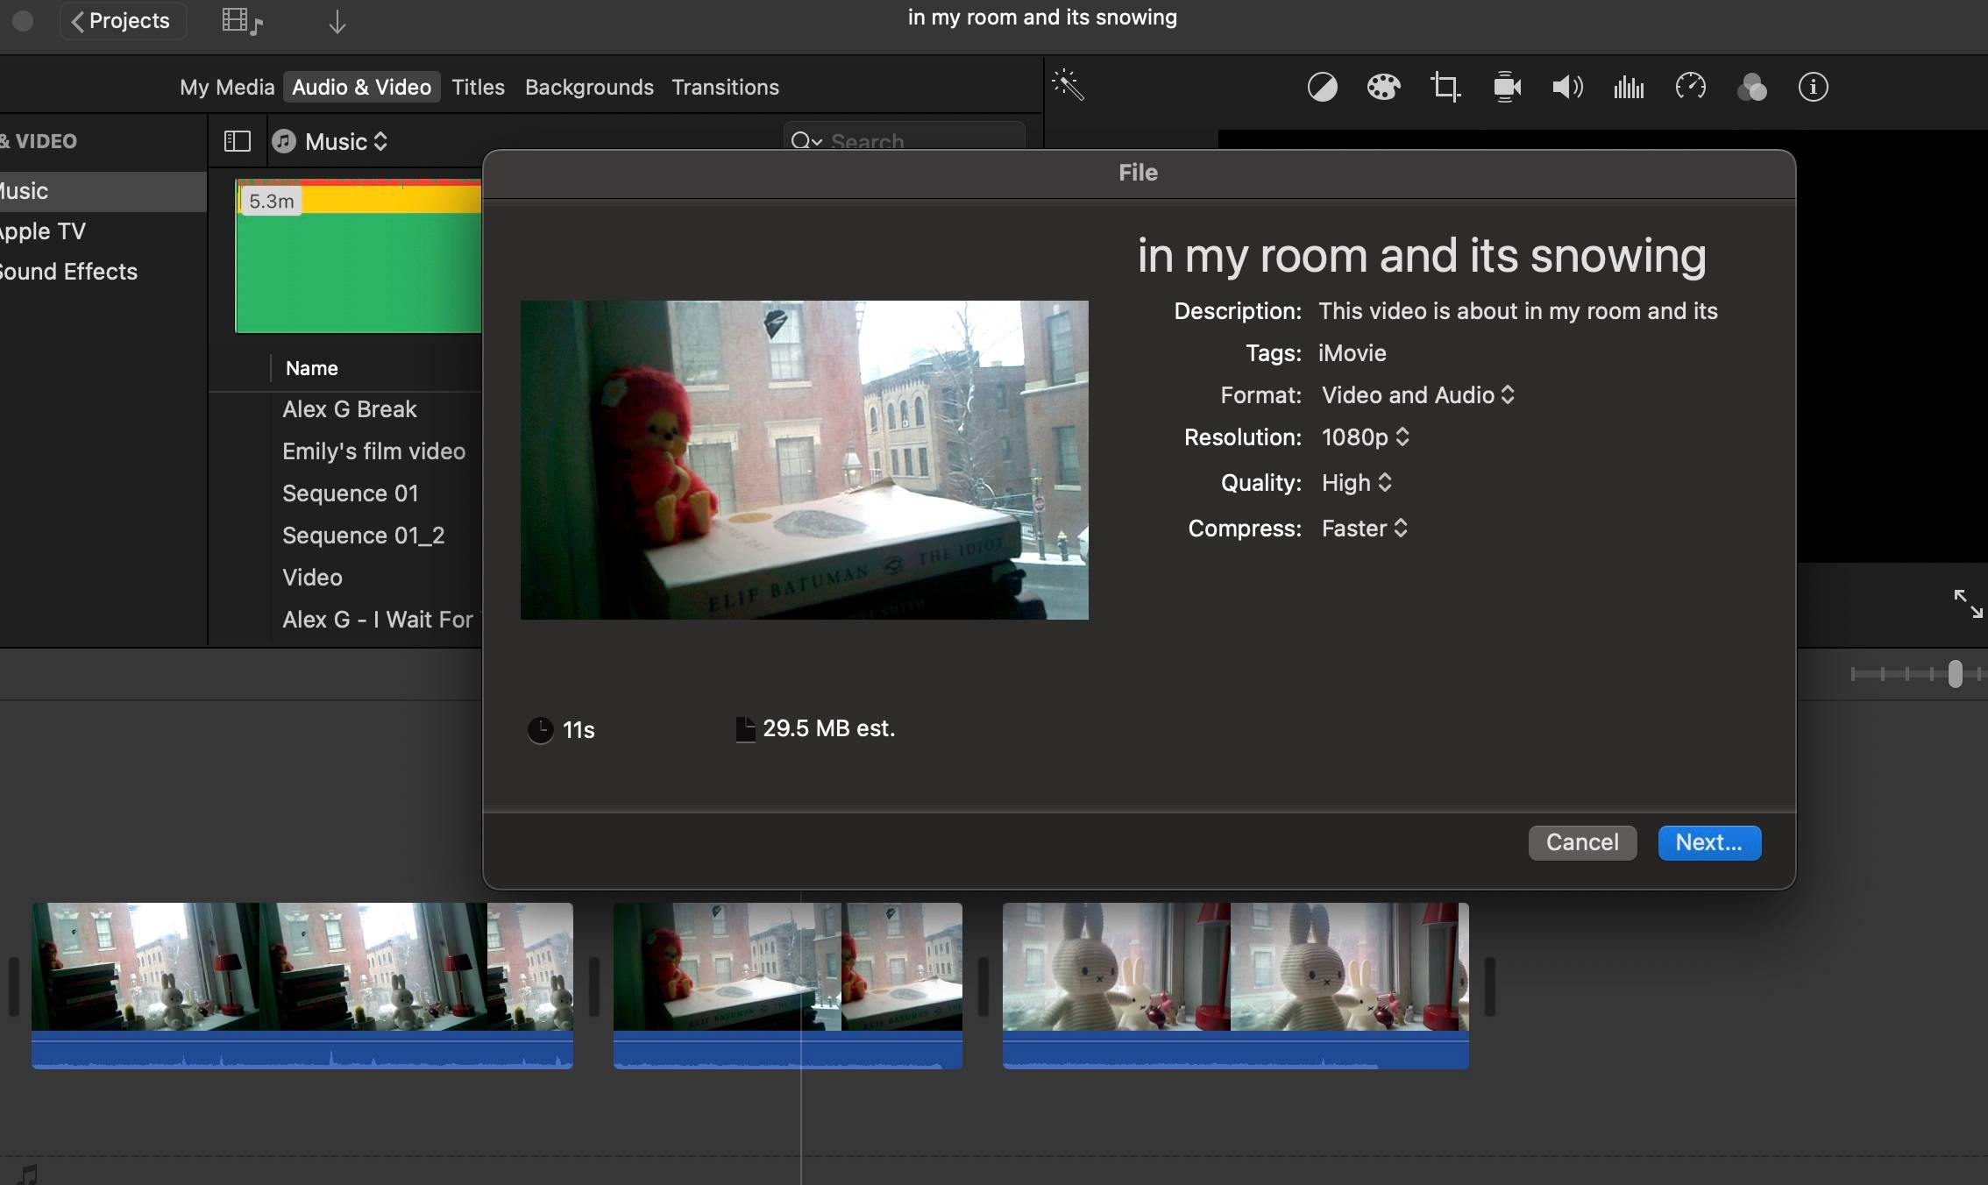This screenshot has height=1185, width=1988.
Task: Open noise reduction and equalizer icon
Action: pyautogui.click(x=1629, y=87)
